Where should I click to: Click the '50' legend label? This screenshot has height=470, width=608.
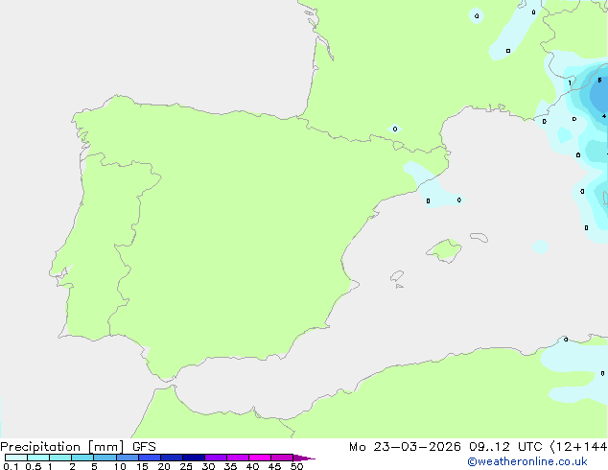tap(296, 466)
